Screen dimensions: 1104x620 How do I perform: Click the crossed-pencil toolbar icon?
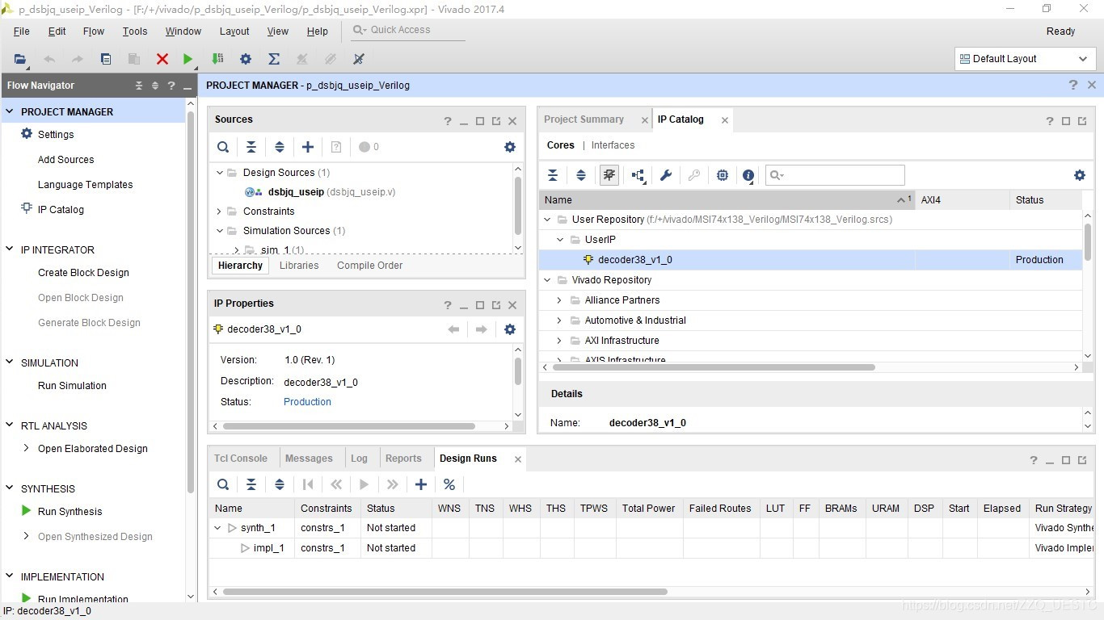point(359,59)
